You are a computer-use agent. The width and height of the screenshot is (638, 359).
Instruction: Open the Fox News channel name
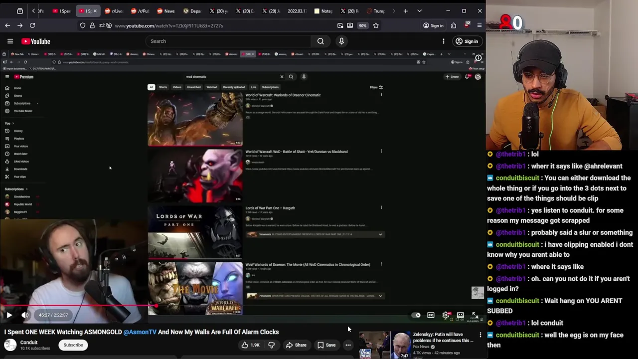click(x=421, y=347)
